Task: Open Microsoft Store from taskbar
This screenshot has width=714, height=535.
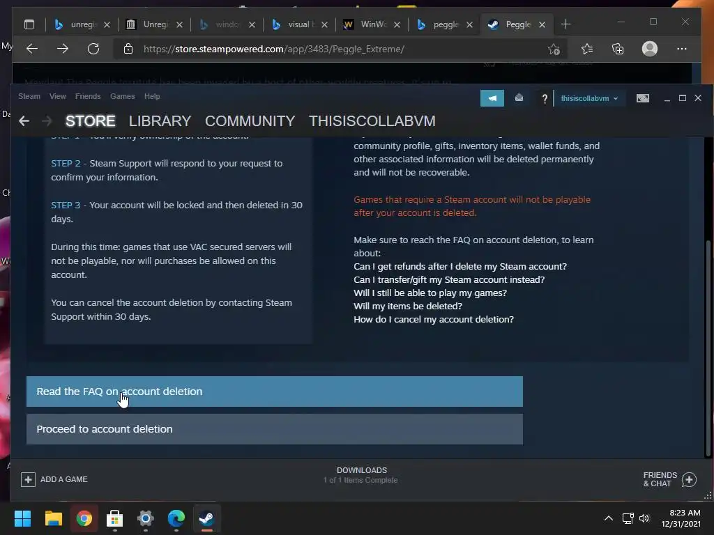Action: click(x=115, y=518)
